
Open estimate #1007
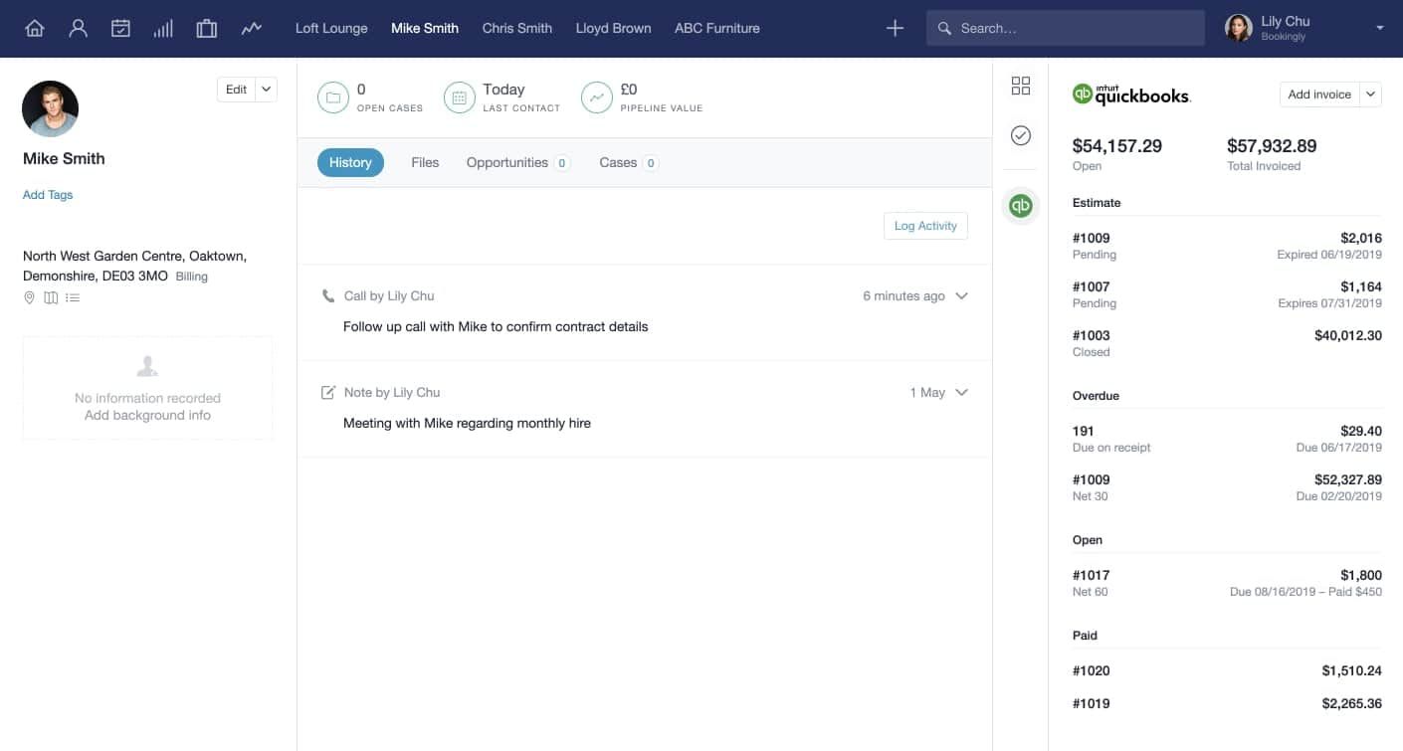[x=1227, y=294]
